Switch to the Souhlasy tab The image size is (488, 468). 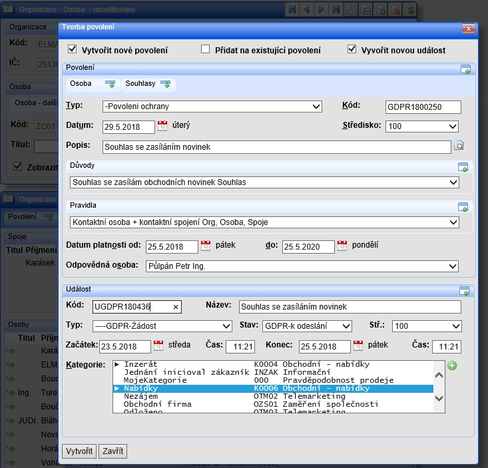148,84
